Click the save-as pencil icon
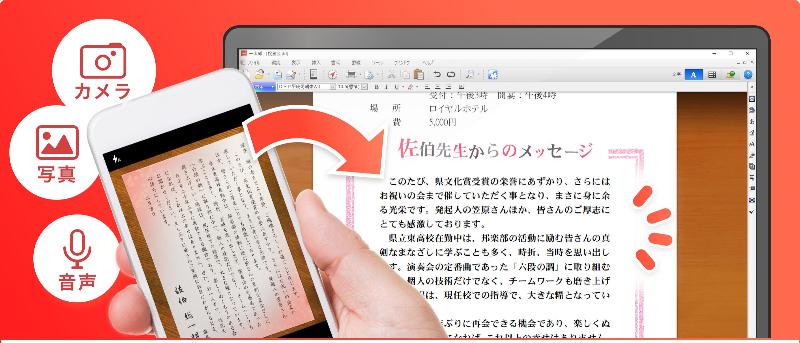The width and height of the screenshot is (800, 343). [x=291, y=74]
